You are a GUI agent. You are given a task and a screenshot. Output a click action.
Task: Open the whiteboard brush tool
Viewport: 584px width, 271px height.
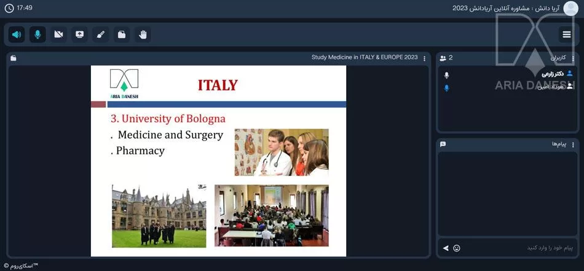101,34
